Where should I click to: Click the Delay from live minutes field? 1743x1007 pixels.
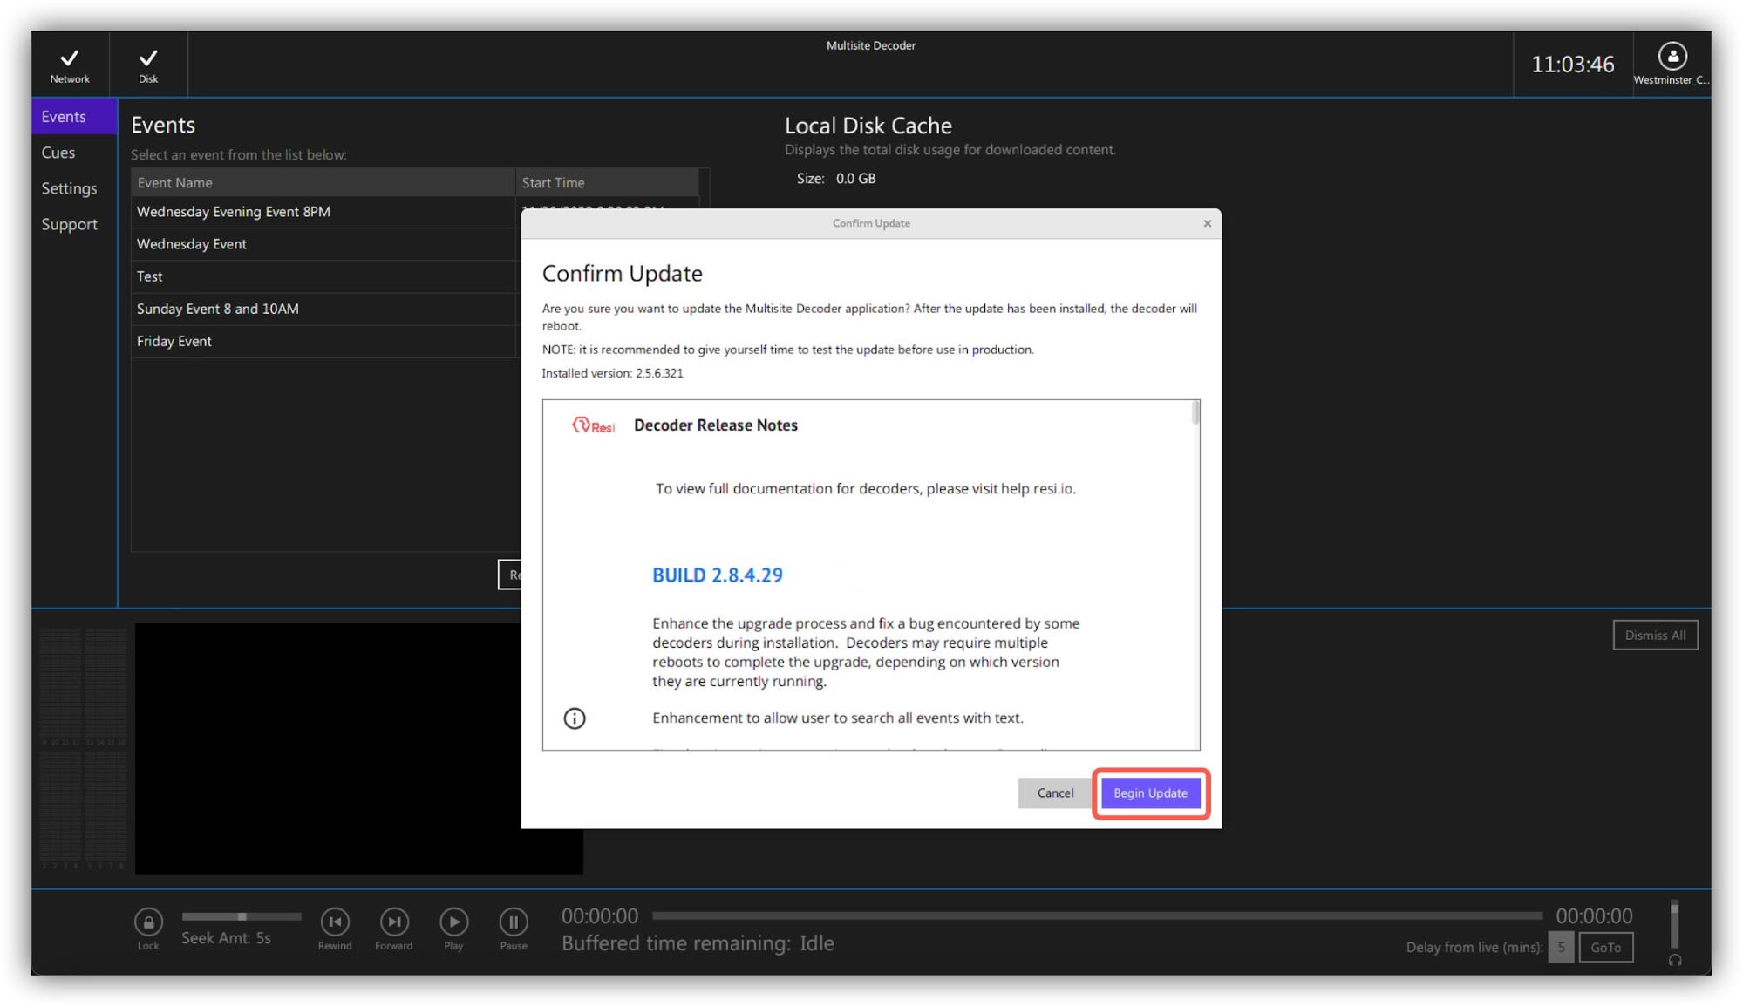(x=1560, y=948)
